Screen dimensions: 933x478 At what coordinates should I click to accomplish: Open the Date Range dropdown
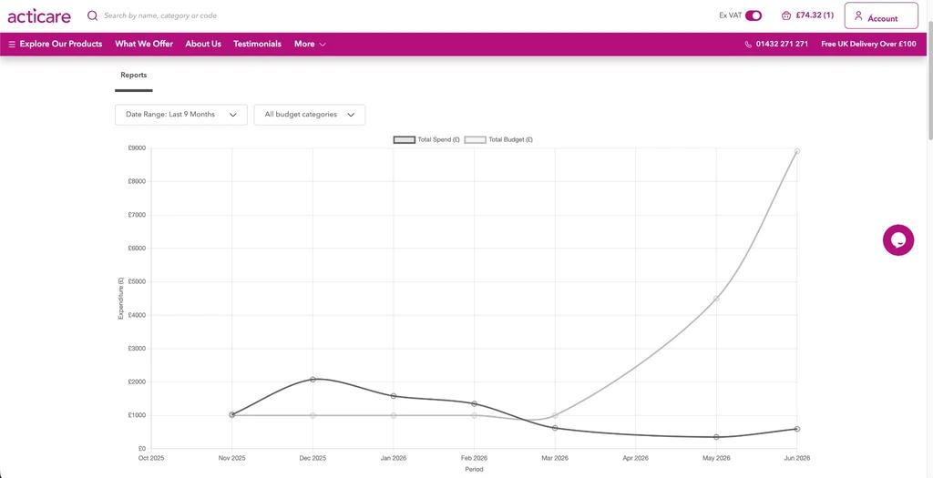pos(181,115)
